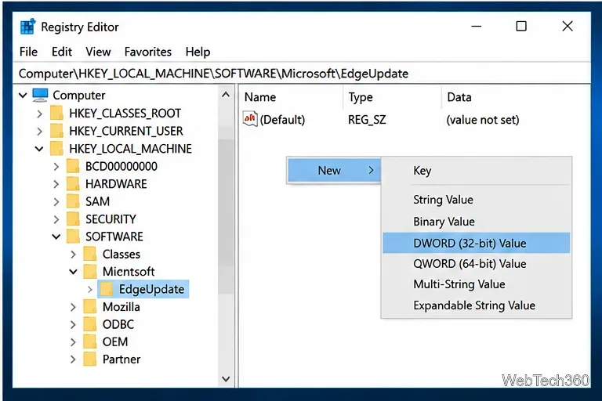Screen dimensions: 602x401
Task: Open the Favorites menu
Action: click(x=148, y=52)
